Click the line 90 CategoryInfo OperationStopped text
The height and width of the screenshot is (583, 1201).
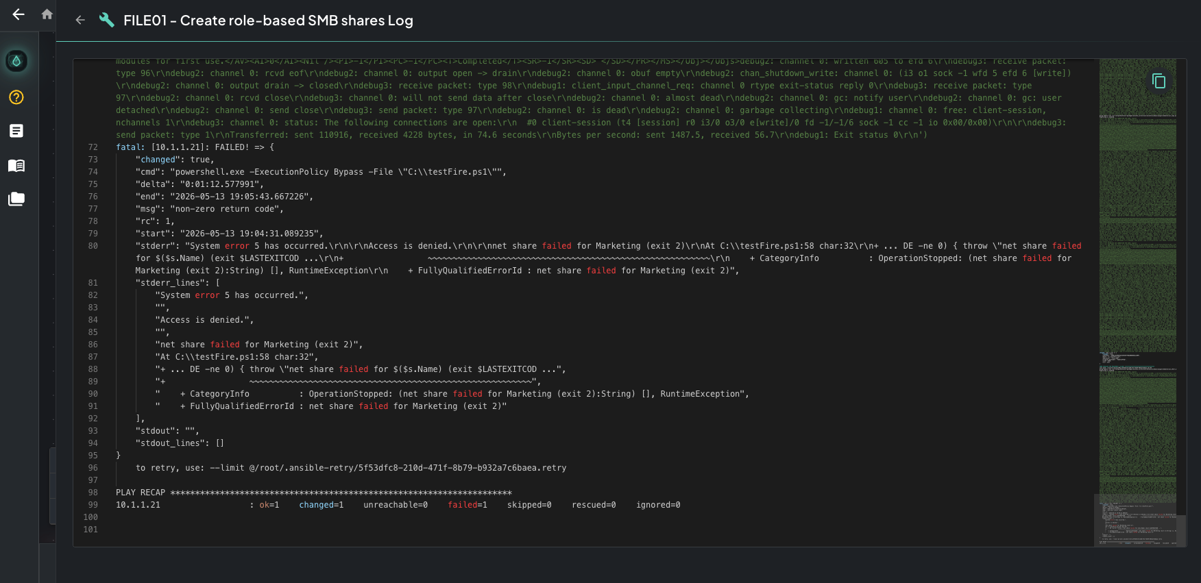[452, 394]
